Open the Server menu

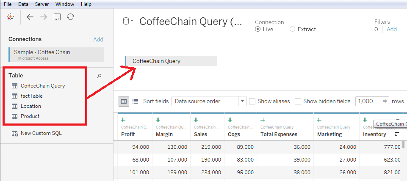[42, 4]
